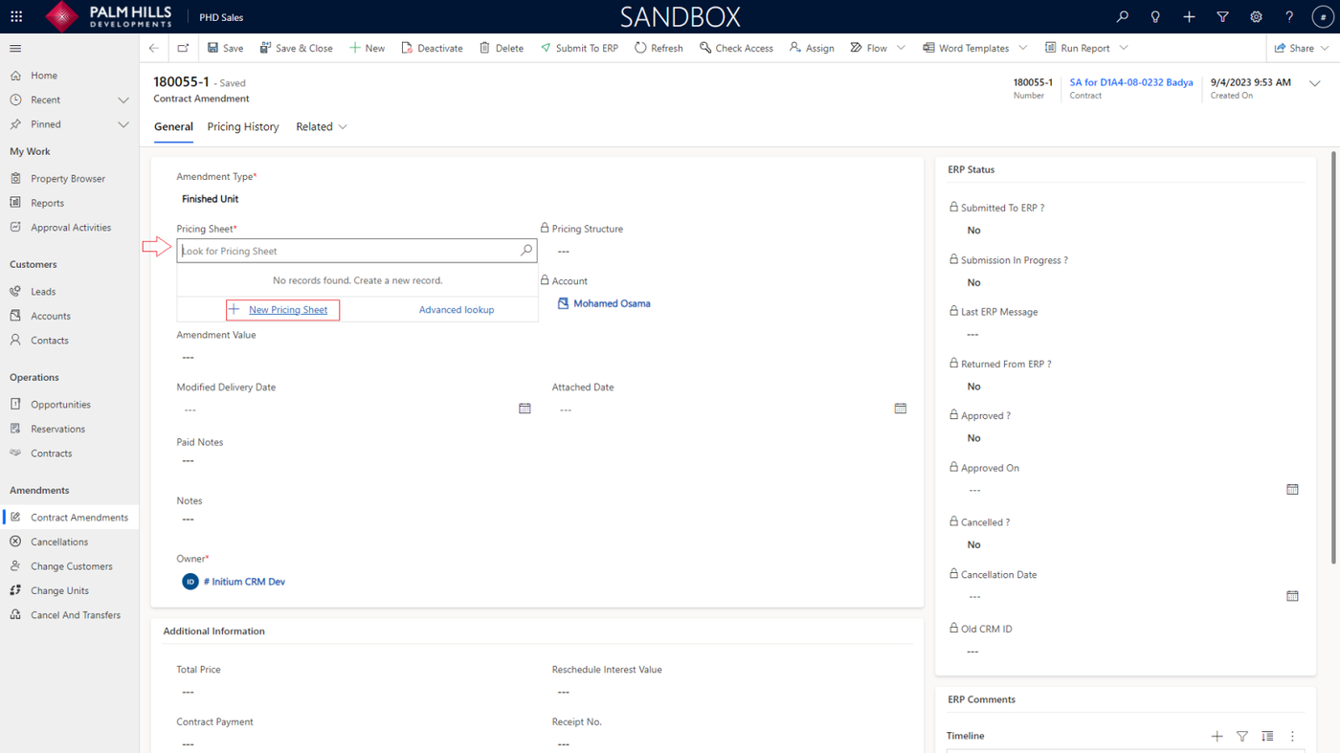Open the lightbulb assistant icon

pos(1155,16)
